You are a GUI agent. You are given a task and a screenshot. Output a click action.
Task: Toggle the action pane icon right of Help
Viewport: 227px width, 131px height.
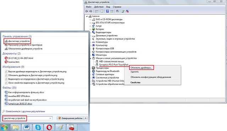click(112, 11)
